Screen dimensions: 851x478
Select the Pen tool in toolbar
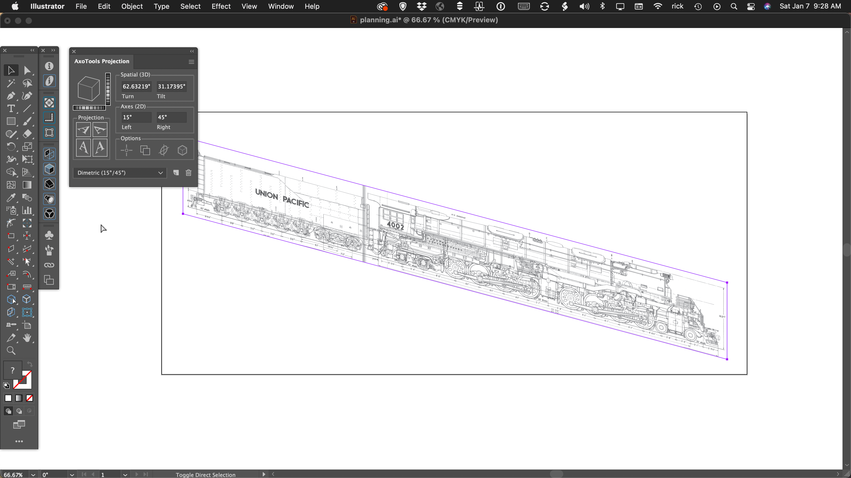click(11, 95)
